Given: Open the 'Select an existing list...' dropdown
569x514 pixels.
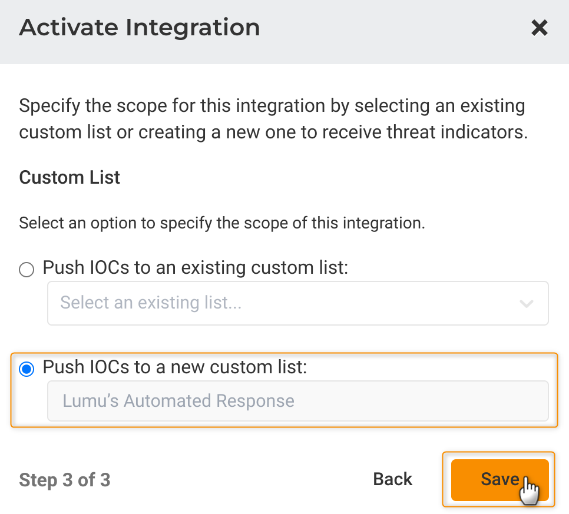Looking at the screenshot, I should tap(297, 303).
